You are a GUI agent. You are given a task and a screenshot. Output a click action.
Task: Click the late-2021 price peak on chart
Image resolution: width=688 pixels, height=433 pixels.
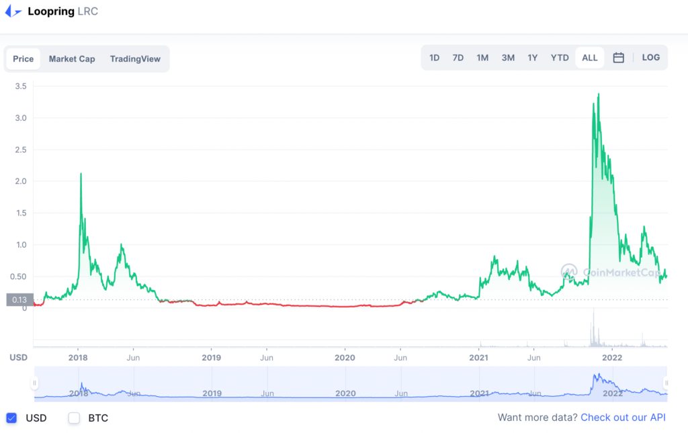coord(598,95)
